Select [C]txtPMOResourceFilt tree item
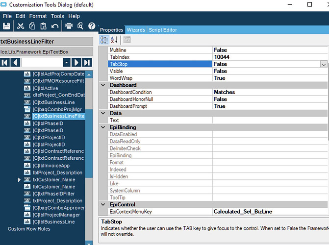The image size is (329, 245). [x=58, y=81]
